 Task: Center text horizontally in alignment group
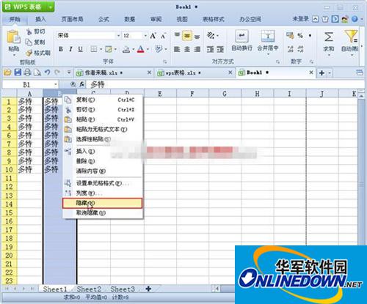click(x=187, y=49)
